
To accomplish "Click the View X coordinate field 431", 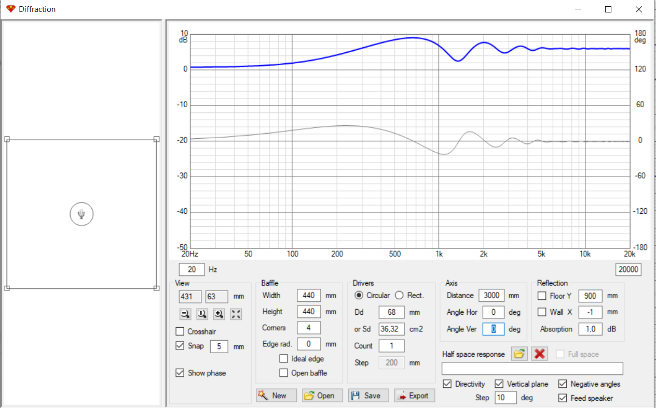I will pos(190,297).
